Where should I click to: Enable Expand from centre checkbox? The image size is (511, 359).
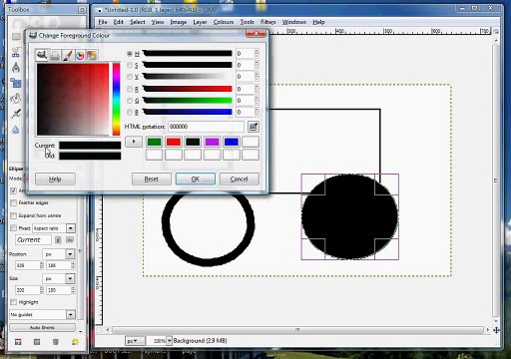pyautogui.click(x=13, y=215)
